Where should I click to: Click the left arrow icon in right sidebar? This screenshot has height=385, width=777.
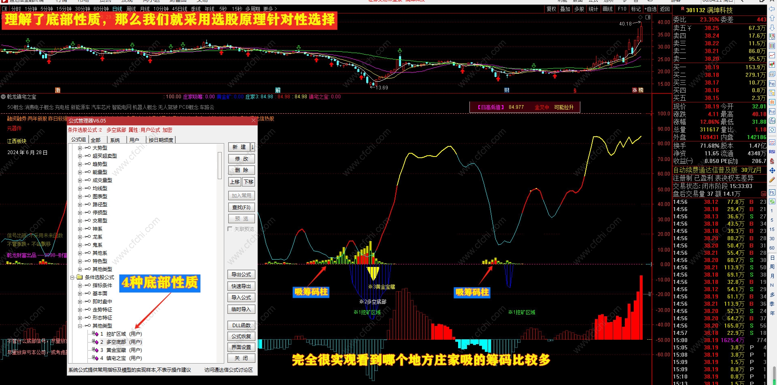(772, 9)
